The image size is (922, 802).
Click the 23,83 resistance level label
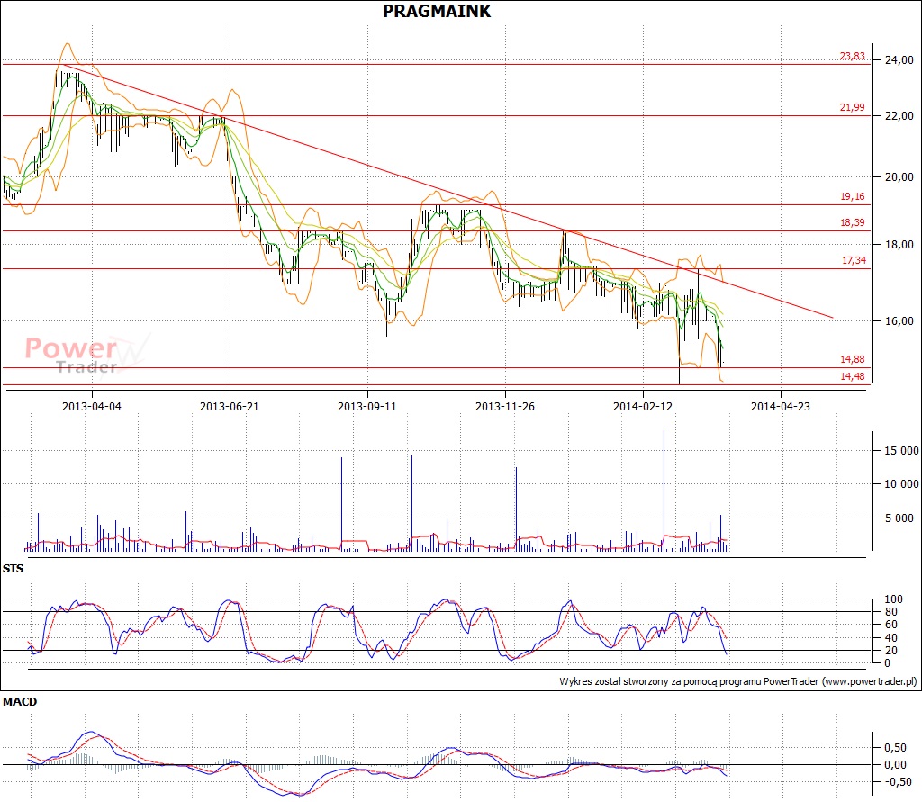(852, 56)
